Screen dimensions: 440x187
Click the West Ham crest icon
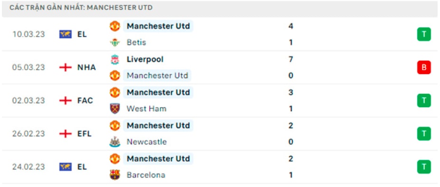(x=114, y=109)
